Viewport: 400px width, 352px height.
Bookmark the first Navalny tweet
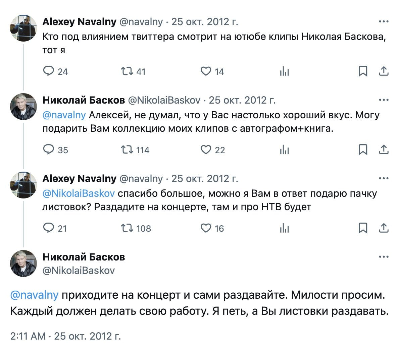pyautogui.click(x=363, y=71)
